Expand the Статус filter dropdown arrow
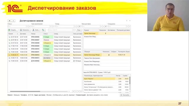The width and height of the screenshot is (189, 106). 27,26
